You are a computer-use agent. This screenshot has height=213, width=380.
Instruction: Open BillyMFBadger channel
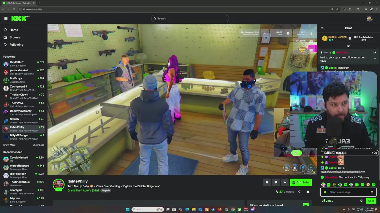tap(24, 137)
